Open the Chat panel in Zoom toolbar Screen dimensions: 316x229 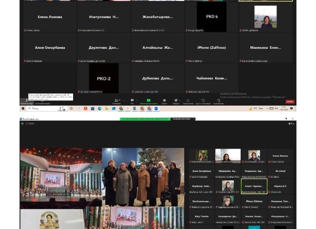[x=132, y=101]
